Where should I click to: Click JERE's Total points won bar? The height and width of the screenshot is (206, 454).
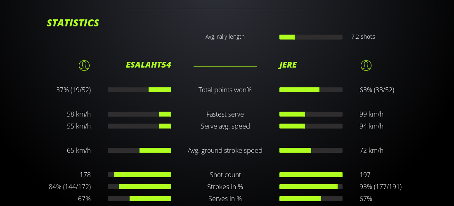pos(311,90)
